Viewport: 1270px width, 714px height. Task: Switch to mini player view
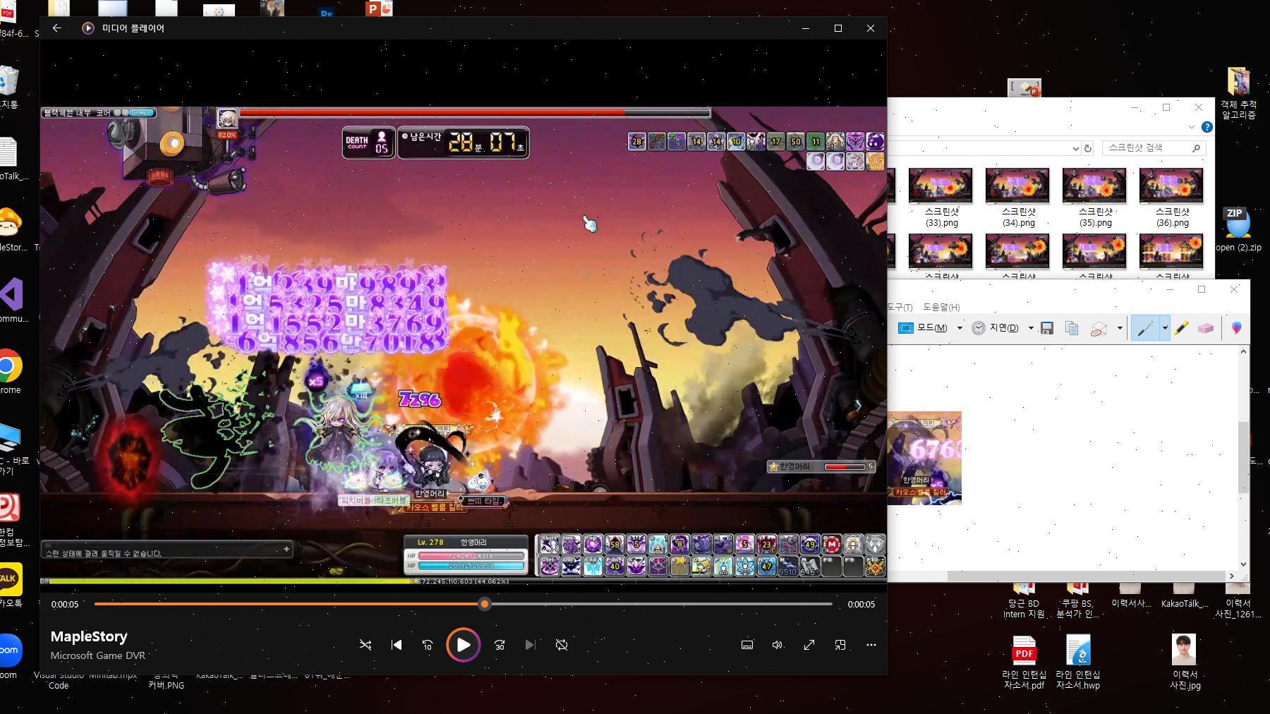(840, 645)
